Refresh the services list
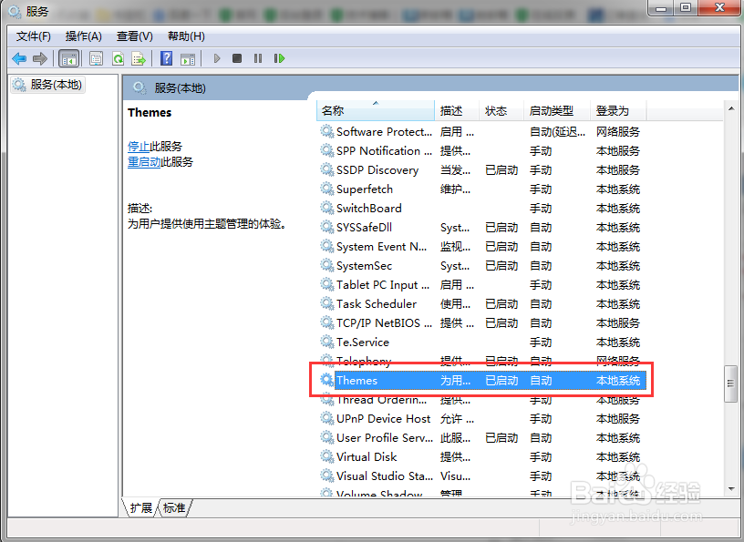The width and height of the screenshot is (744, 542). coord(118,58)
